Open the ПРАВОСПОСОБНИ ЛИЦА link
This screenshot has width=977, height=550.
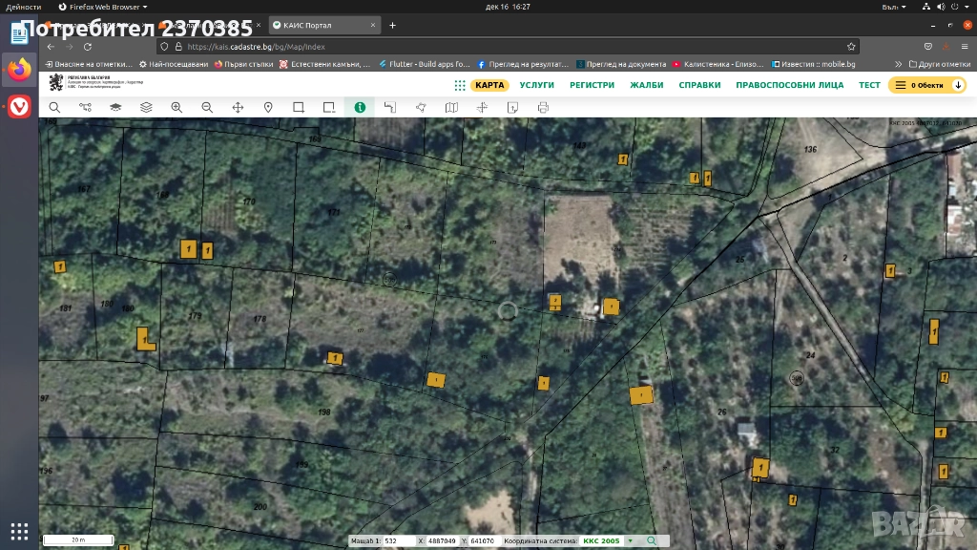(789, 85)
